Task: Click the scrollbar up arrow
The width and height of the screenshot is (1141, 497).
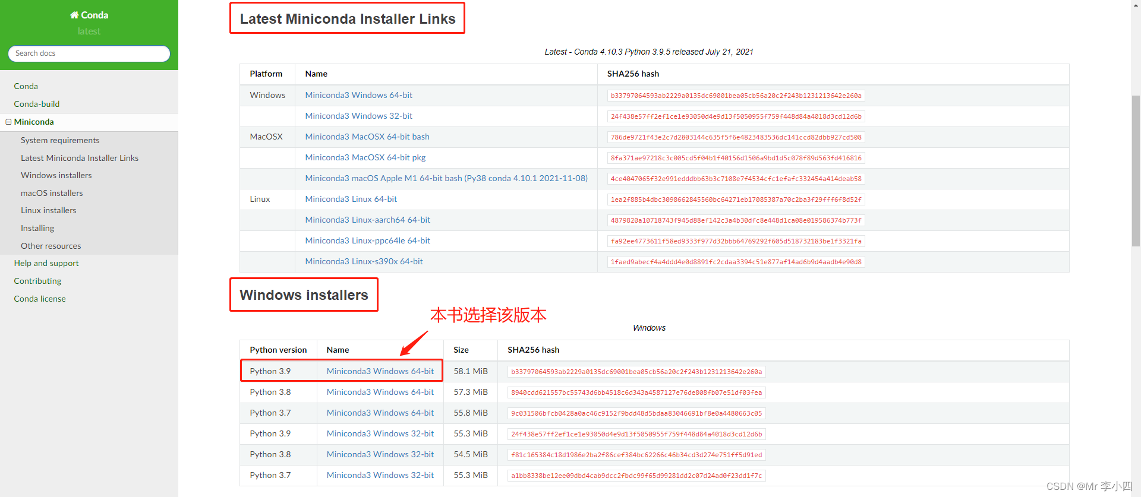Action: click(1136, 4)
